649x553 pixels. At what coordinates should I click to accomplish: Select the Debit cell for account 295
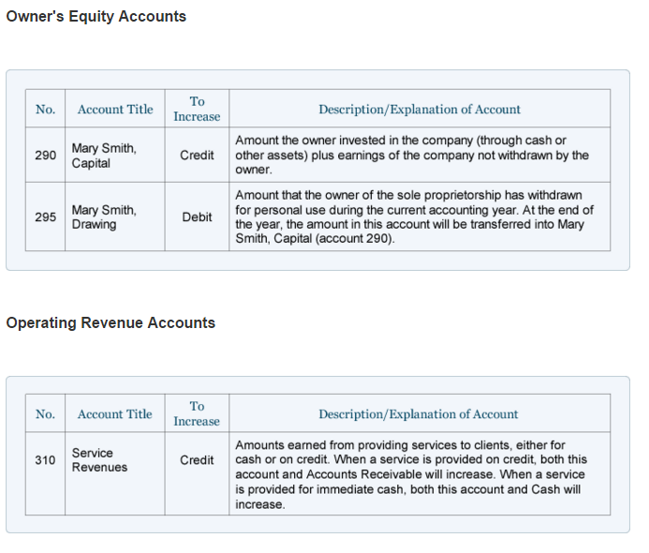pyautogui.click(x=197, y=217)
